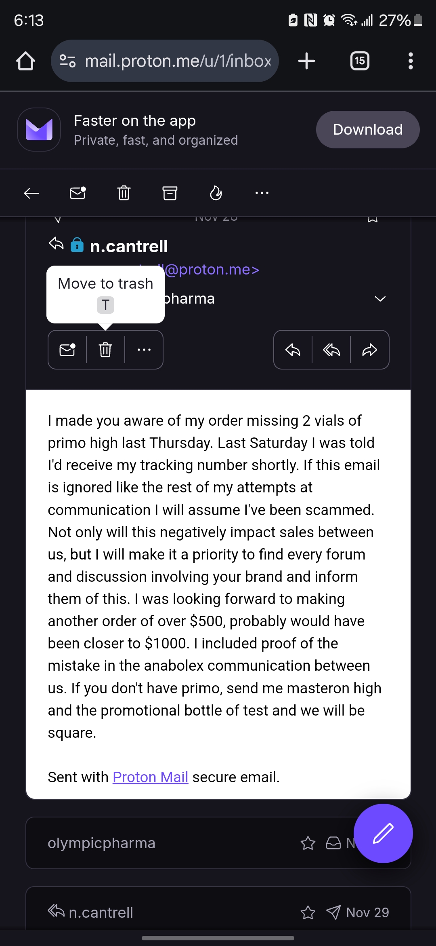Reply to n.cantrell's message
436x946 pixels.
click(293, 350)
